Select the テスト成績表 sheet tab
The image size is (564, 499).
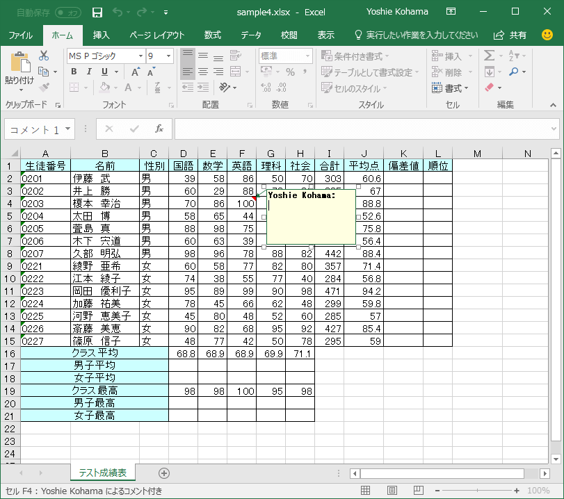pos(103,473)
